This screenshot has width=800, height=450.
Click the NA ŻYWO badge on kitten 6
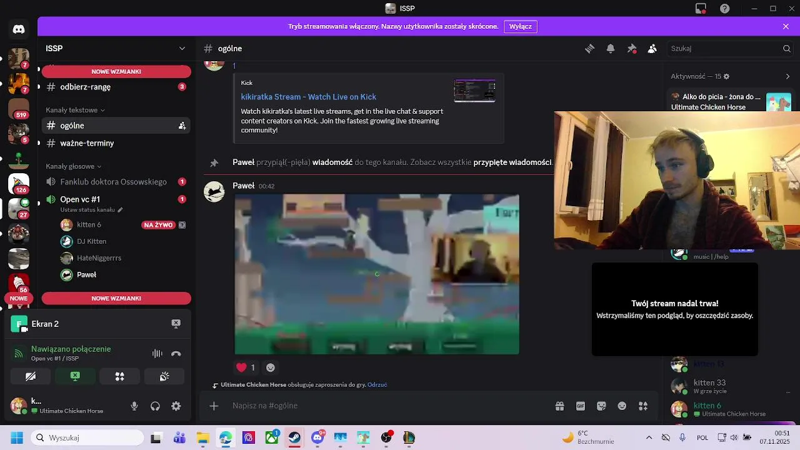pyautogui.click(x=158, y=225)
